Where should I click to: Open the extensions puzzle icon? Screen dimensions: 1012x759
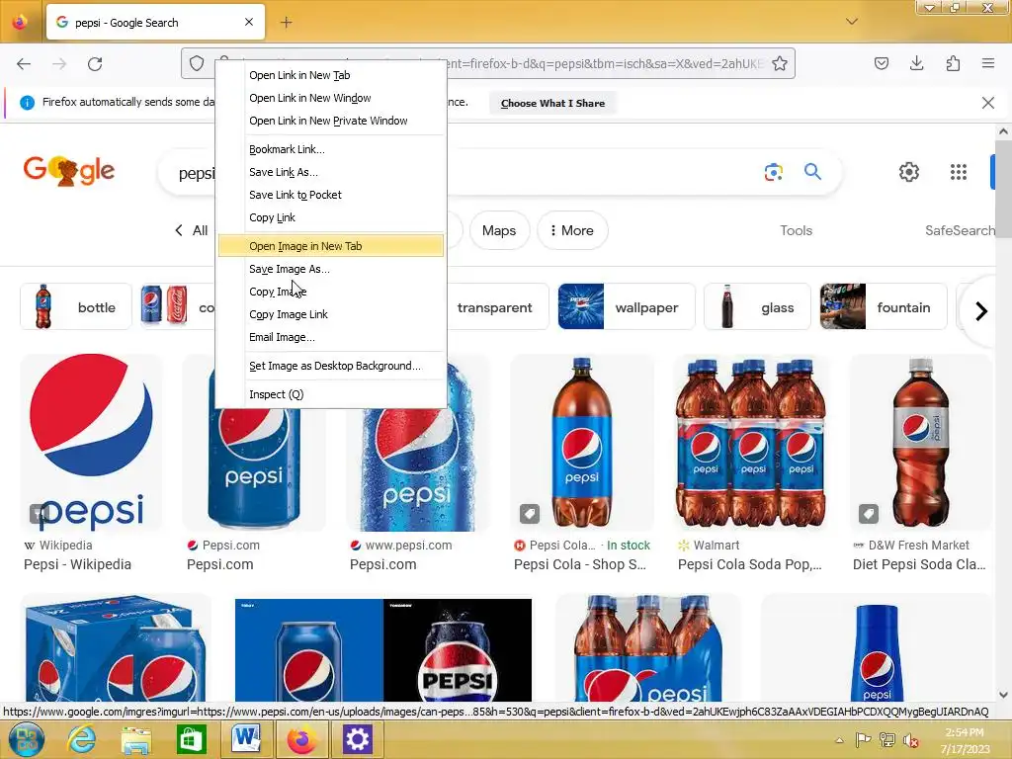(x=953, y=63)
